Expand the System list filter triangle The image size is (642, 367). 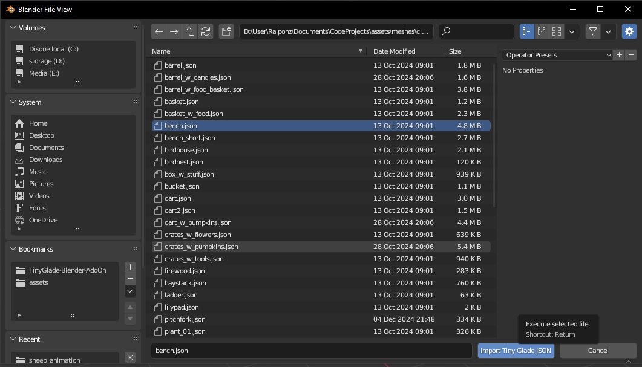coord(19,229)
